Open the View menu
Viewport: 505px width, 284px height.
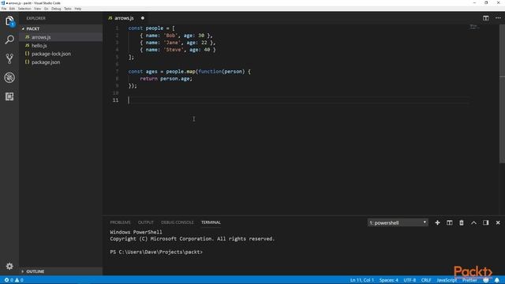[37, 9]
